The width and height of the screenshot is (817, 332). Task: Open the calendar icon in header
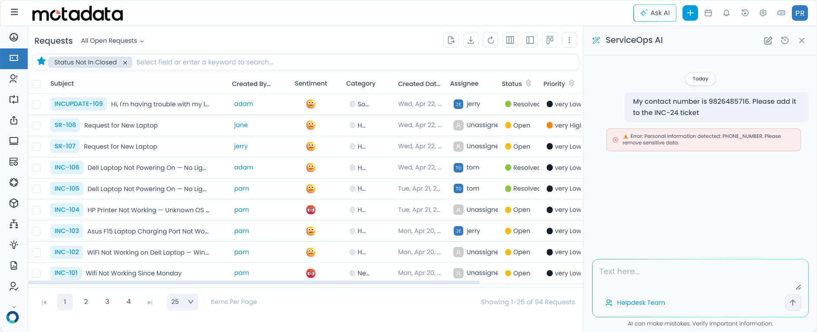coord(708,13)
